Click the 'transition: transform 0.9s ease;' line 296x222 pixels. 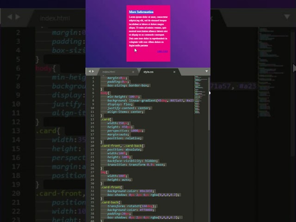pos(136,165)
